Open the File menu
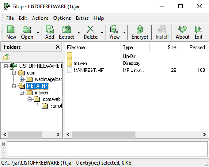Viewport: 209px width, 167px height. [10, 18]
